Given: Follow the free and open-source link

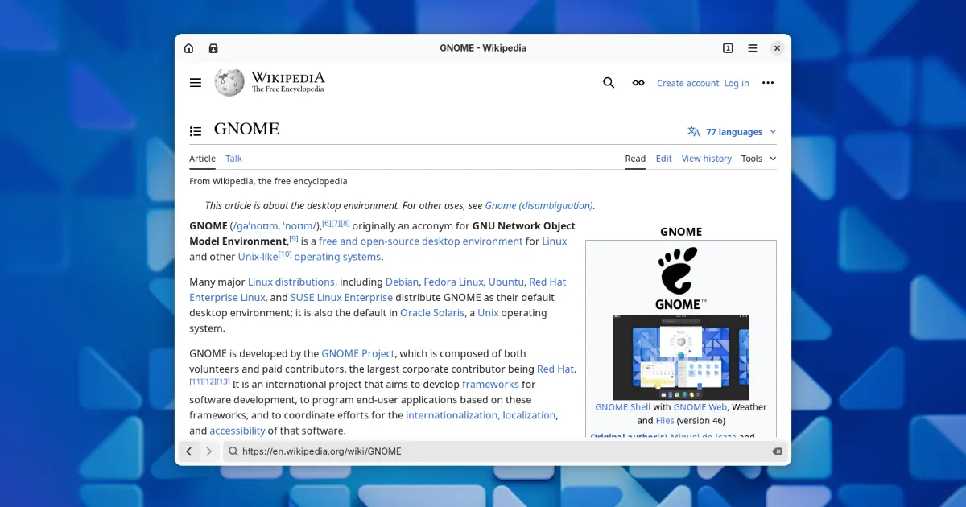Looking at the screenshot, I should pyautogui.click(x=369, y=241).
